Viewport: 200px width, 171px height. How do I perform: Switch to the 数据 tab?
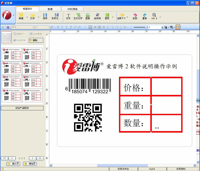[50, 9]
